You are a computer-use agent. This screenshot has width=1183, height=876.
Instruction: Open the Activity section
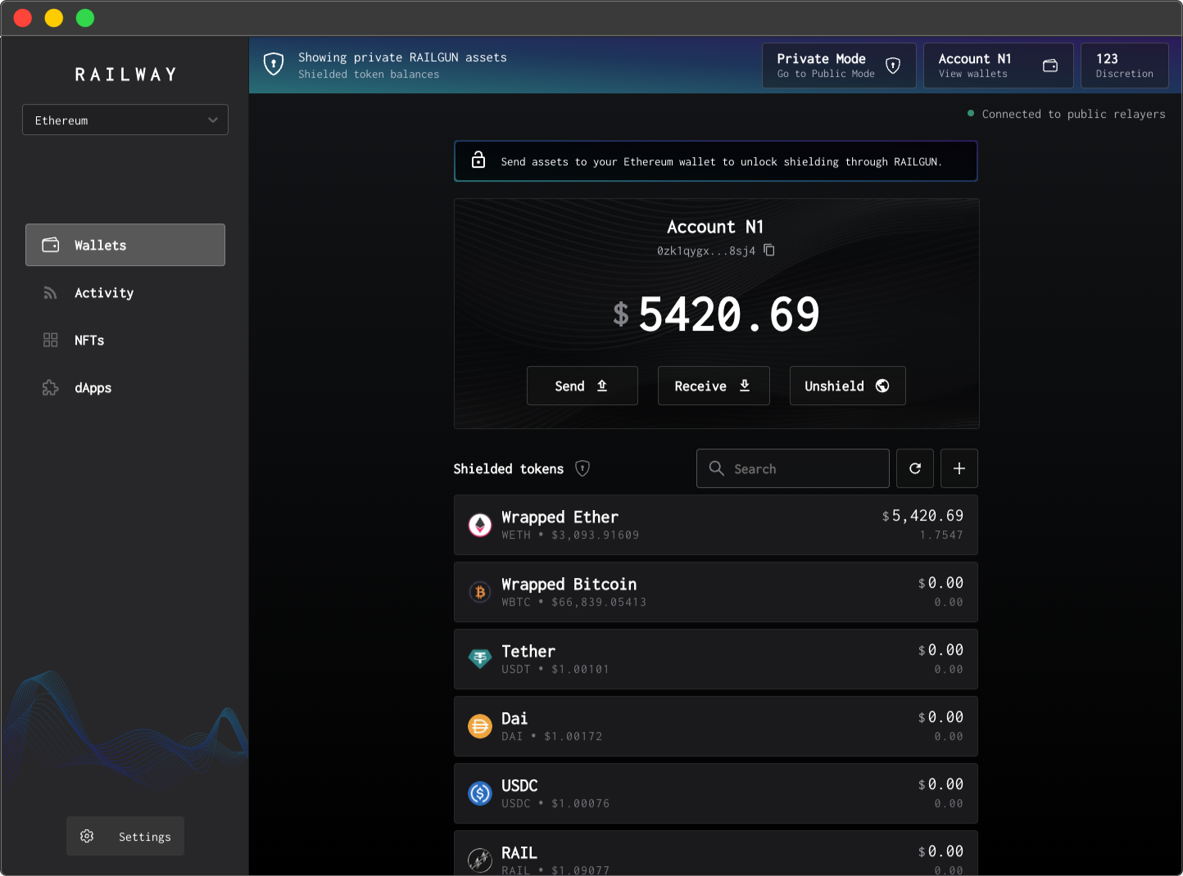(x=104, y=292)
